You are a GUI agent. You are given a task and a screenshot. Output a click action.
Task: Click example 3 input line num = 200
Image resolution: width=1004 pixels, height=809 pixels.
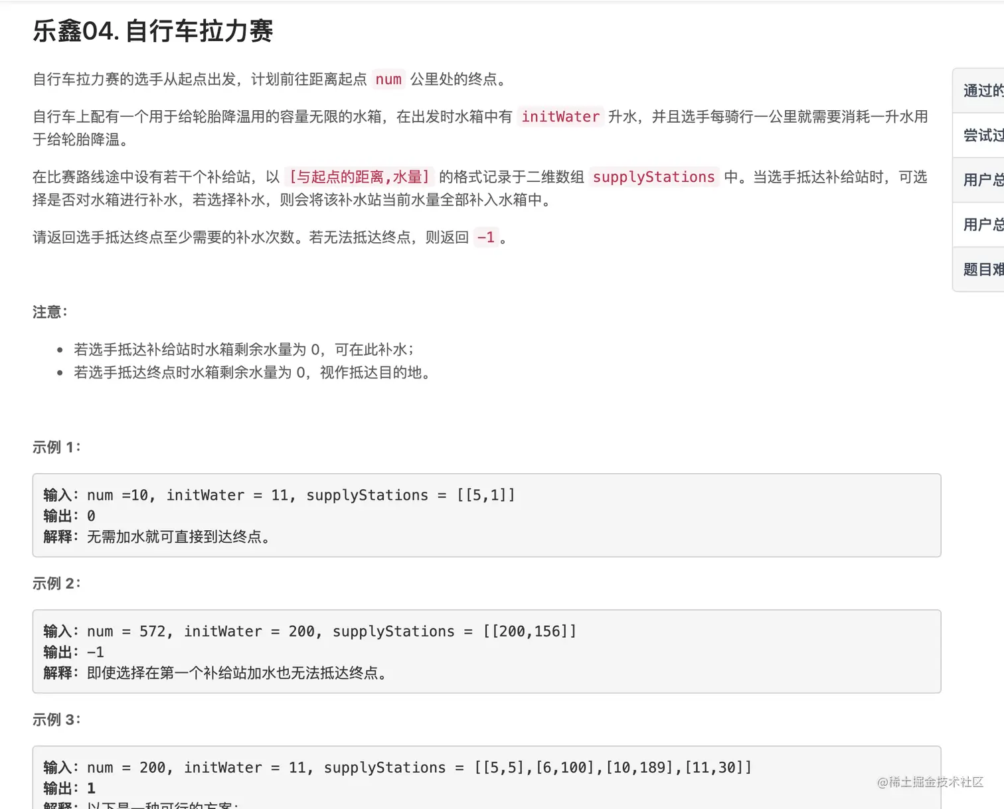tap(398, 767)
